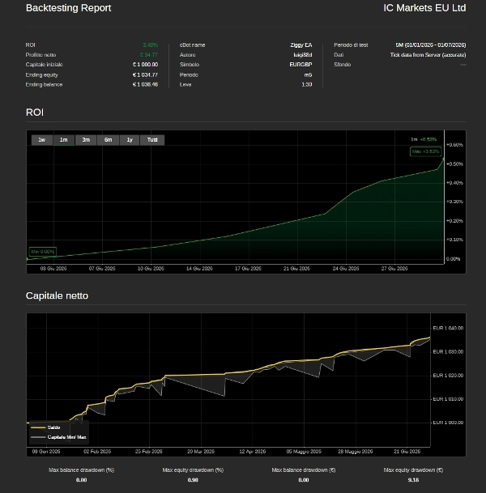Click the green Profitto netto value
486x493 pixels.
(x=149, y=55)
